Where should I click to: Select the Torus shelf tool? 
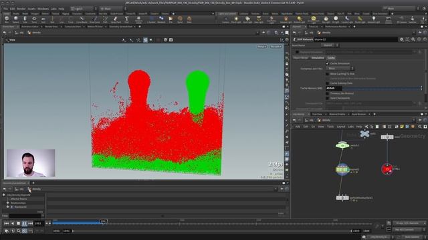coord(34,19)
